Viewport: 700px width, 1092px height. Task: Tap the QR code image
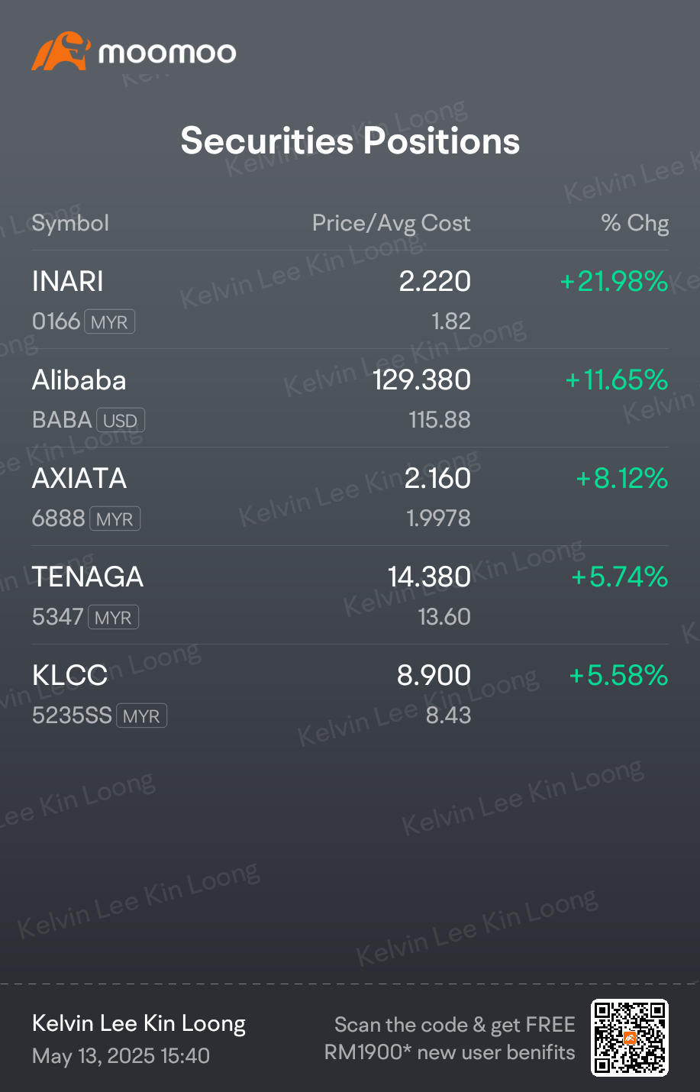click(630, 1038)
